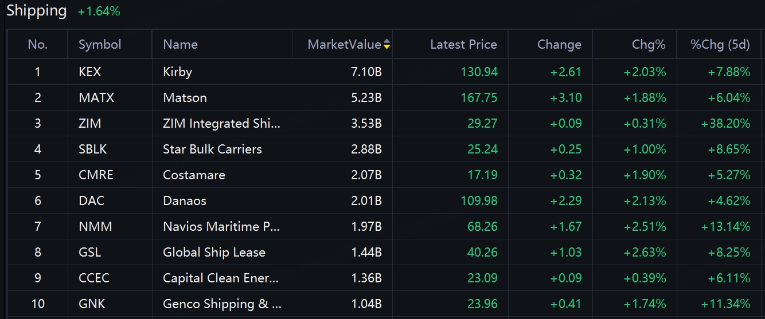The width and height of the screenshot is (765, 319).
Task: Click the 167.75 latest price
Action: 479,97
